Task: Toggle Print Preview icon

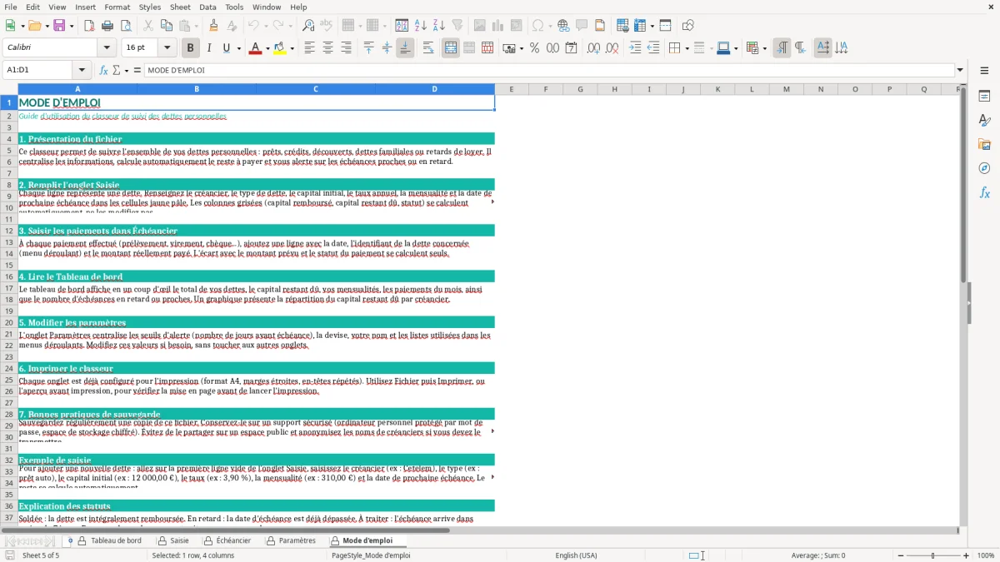Action: (x=126, y=26)
